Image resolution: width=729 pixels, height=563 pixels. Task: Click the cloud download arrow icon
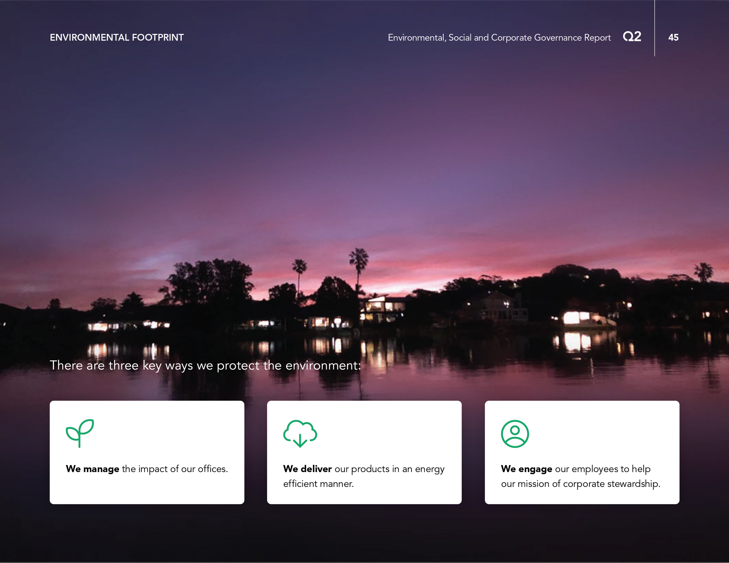point(300,434)
